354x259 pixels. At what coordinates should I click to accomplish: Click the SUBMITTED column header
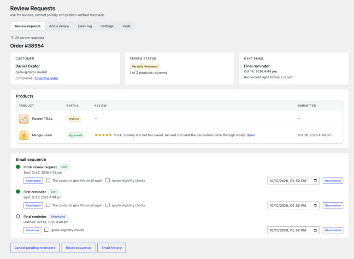pyautogui.click(x=307, y=106)
